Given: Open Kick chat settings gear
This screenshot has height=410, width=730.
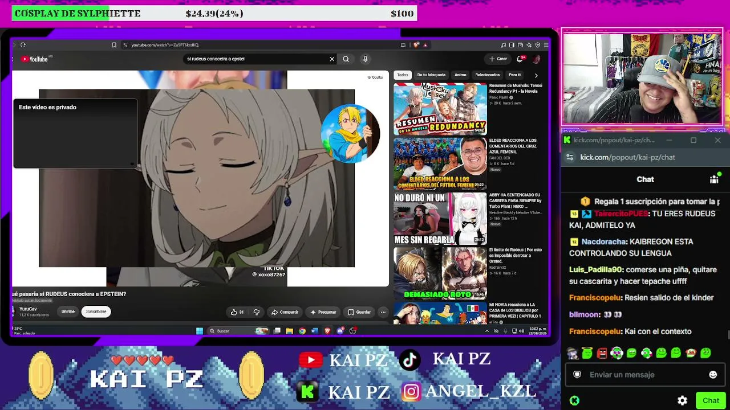Looking at the screenshot, I should tap(682, 400).
